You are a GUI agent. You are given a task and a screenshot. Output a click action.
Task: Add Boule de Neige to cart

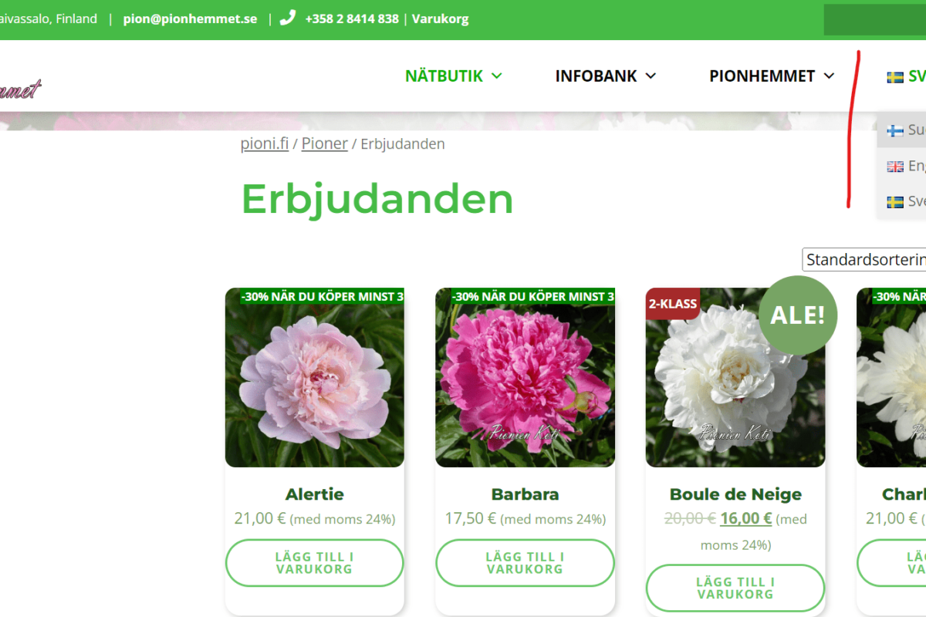click(735, 588)
